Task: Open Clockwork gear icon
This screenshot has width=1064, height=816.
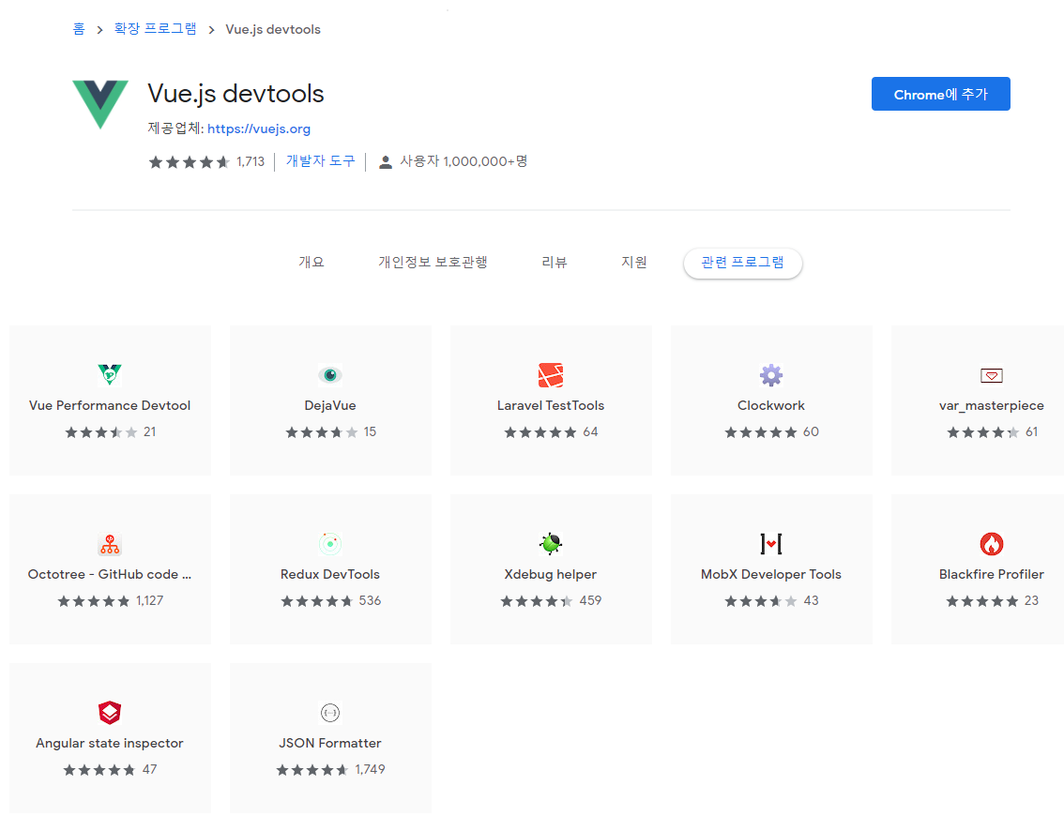Action: pos(771,374)
